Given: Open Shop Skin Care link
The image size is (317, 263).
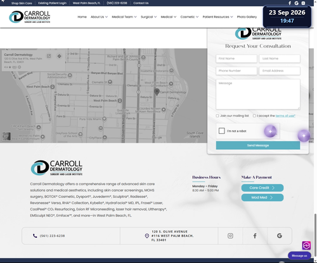Looking at the screenshot, I should (22, 3).
